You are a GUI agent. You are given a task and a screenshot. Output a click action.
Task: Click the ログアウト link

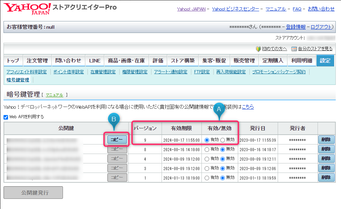(321, 27)
